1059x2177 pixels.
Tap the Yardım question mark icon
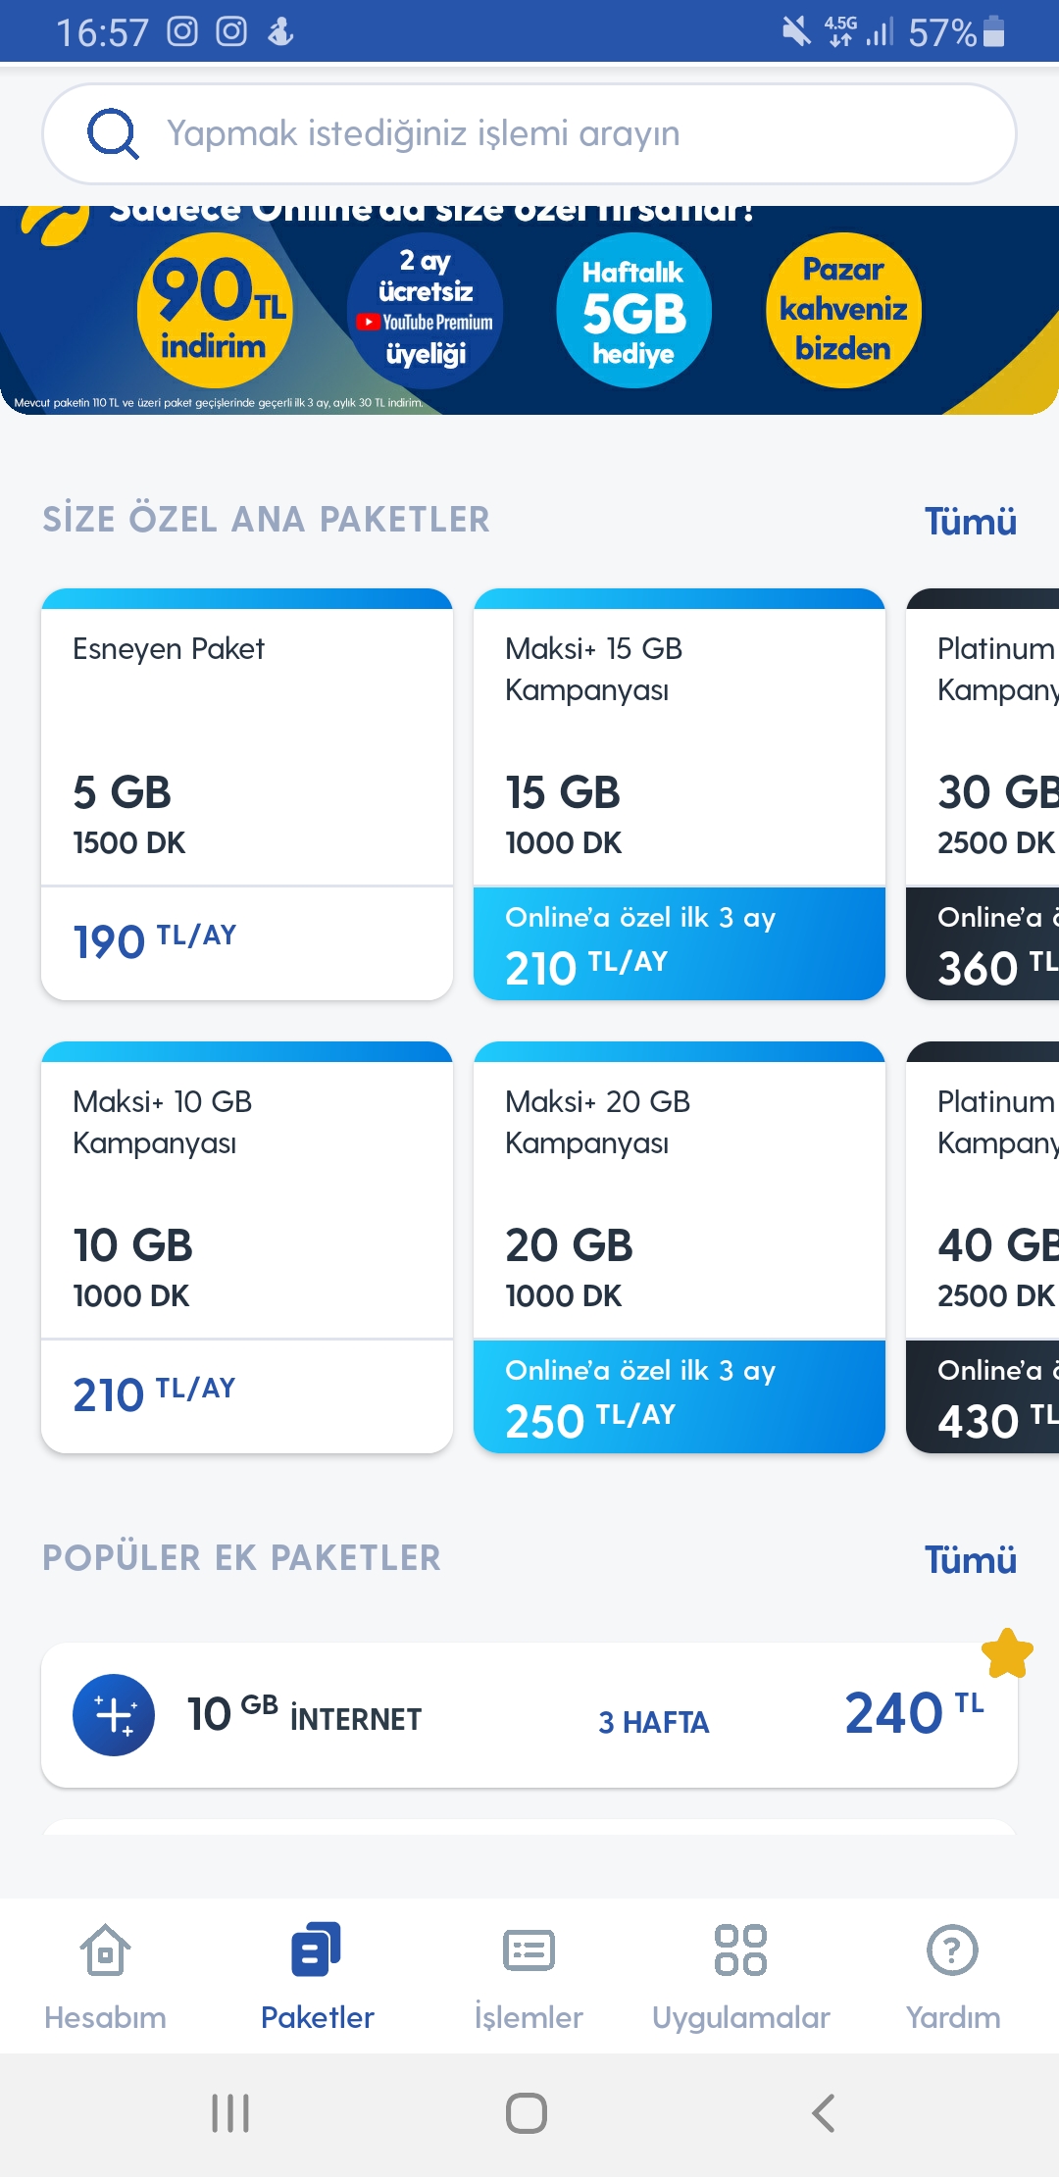click(952, 1949)
